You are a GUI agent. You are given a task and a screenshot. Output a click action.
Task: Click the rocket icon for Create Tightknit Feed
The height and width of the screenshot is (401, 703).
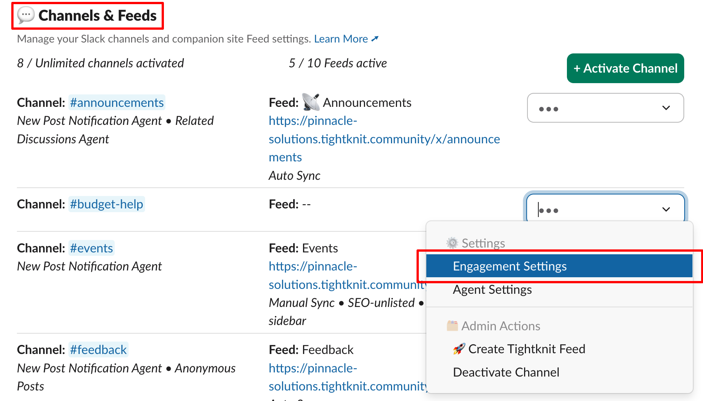click(459, 349)
